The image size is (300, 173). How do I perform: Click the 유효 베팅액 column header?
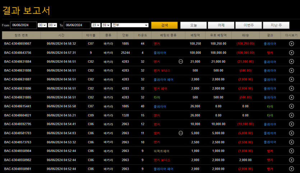218,35
